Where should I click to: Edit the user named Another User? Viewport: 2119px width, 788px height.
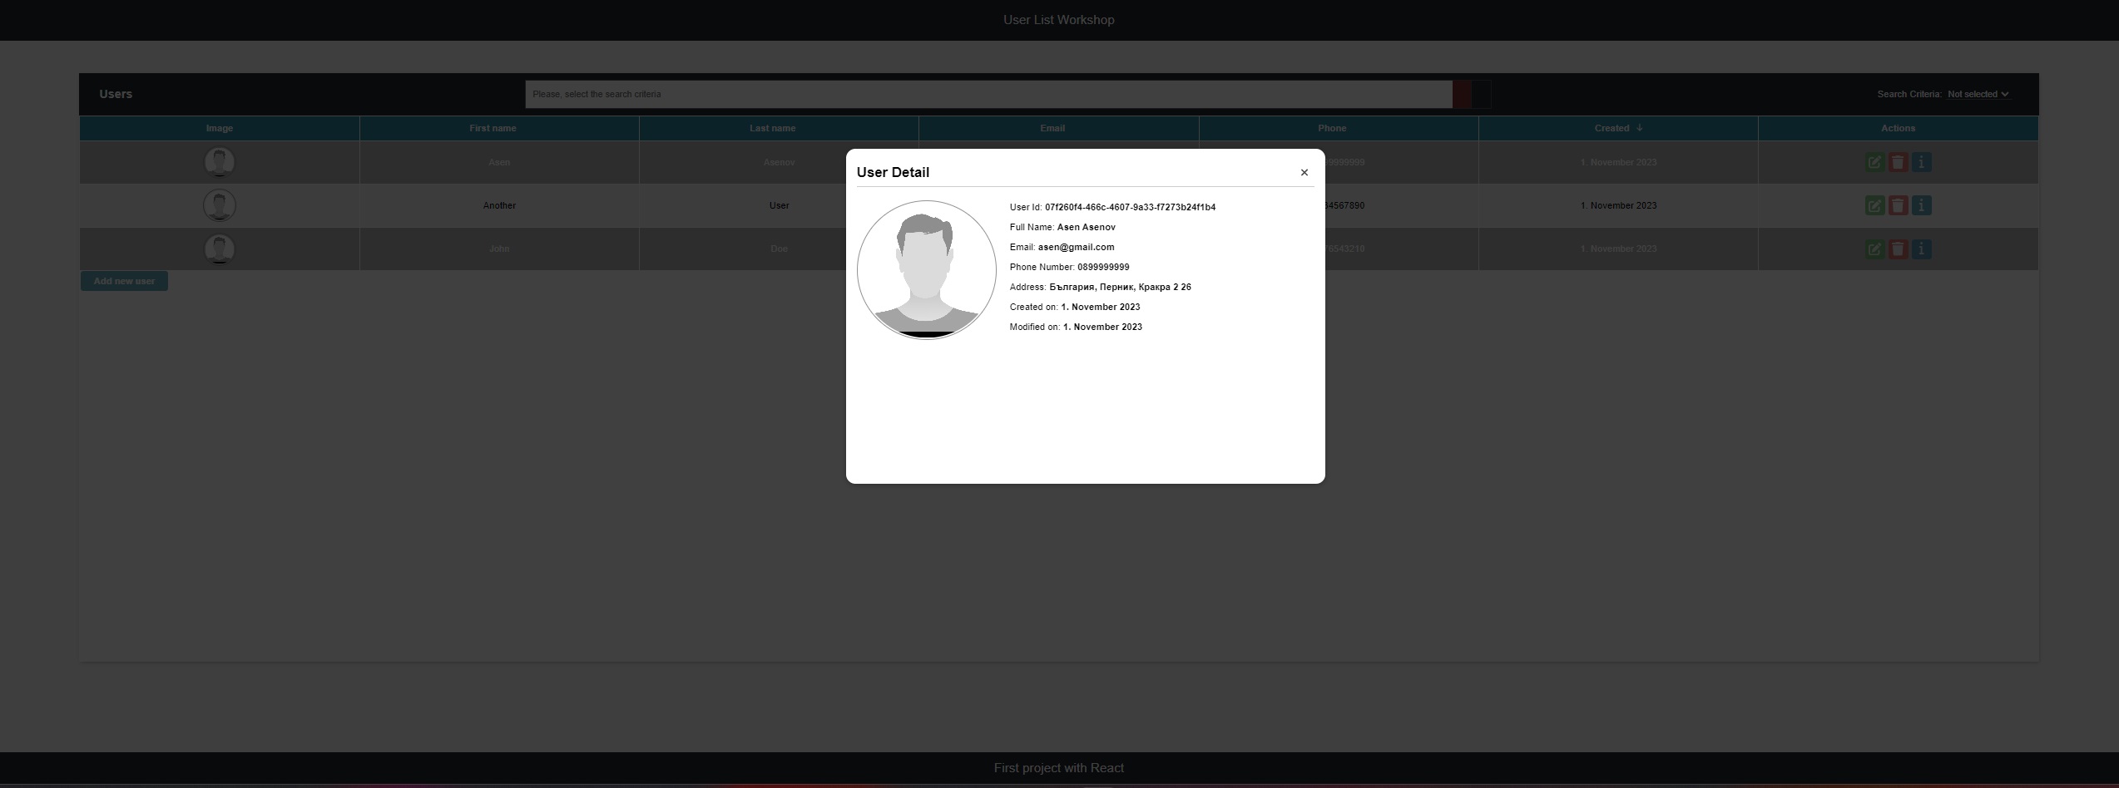tap(1874, 206)
